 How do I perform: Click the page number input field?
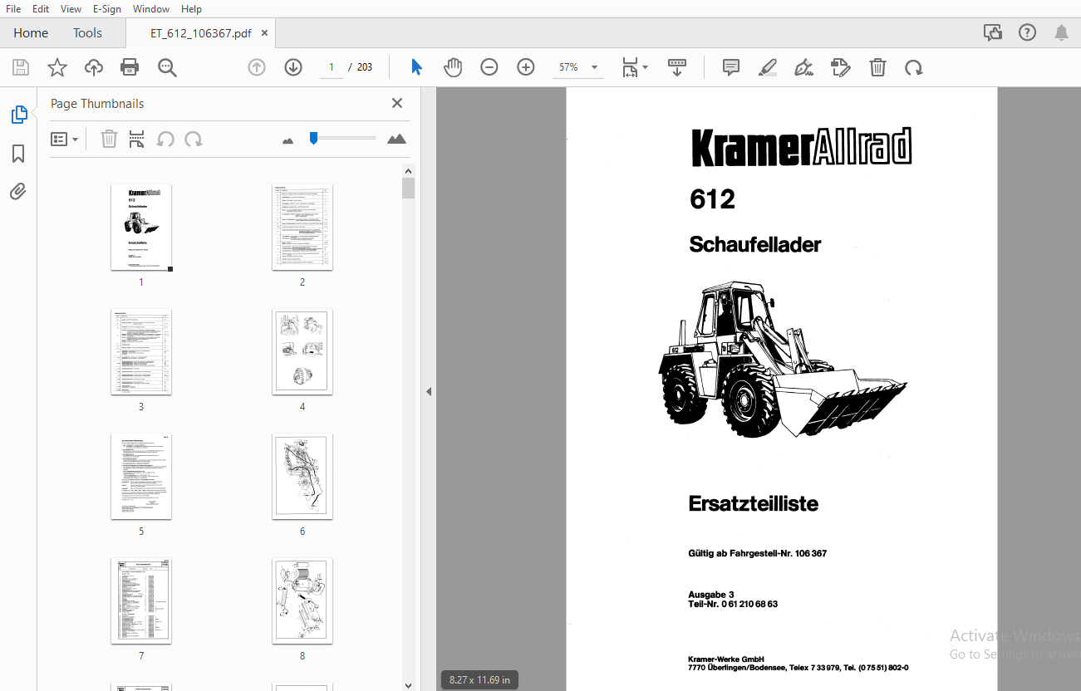[x=331, y=67]
